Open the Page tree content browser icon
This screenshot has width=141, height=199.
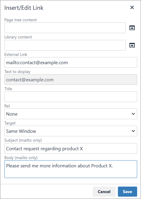(132, 28)
